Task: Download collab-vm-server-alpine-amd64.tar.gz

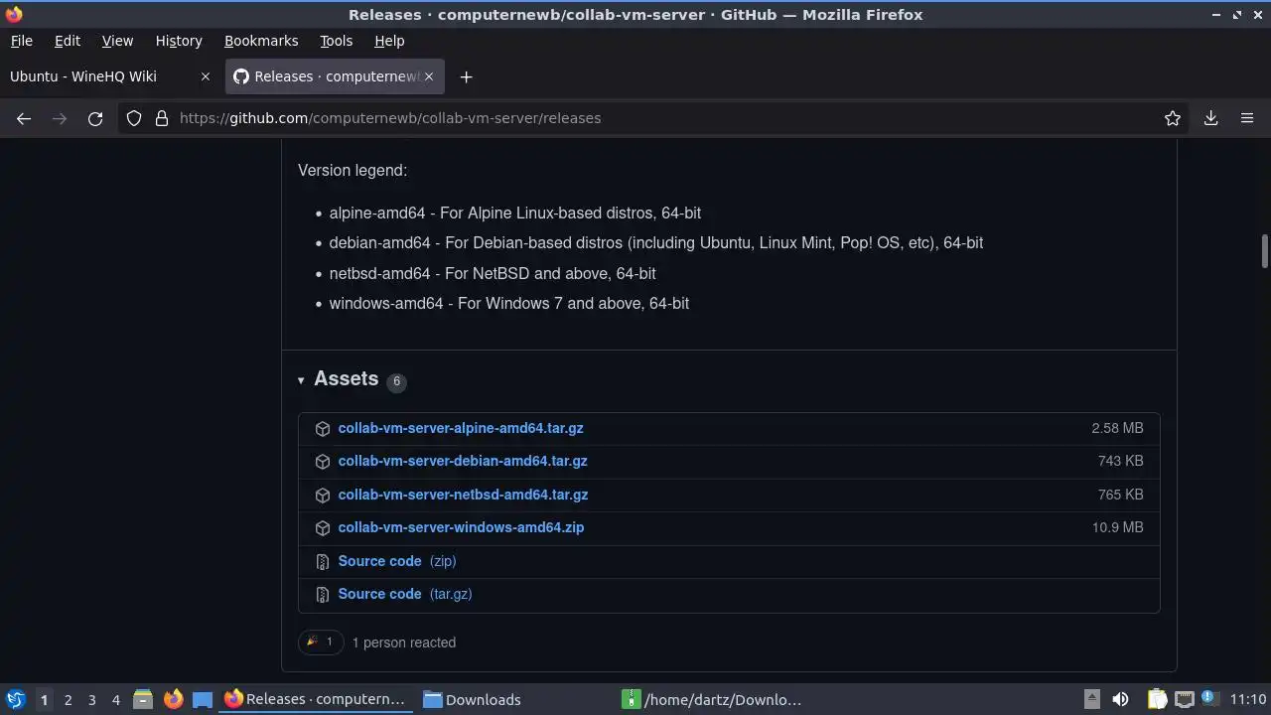Action: tap(461, 428)
